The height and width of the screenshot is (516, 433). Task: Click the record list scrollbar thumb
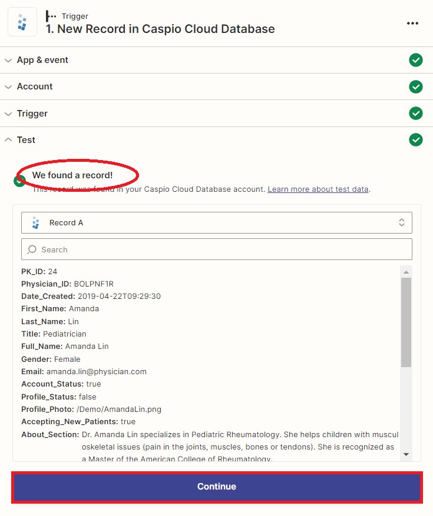(x=406, y=322)
